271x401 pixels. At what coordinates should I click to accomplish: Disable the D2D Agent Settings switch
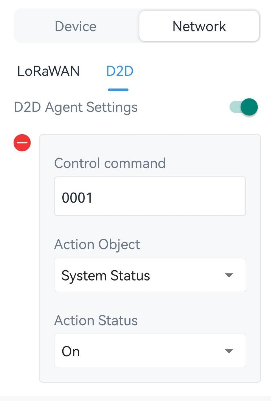tap(243, 107)
